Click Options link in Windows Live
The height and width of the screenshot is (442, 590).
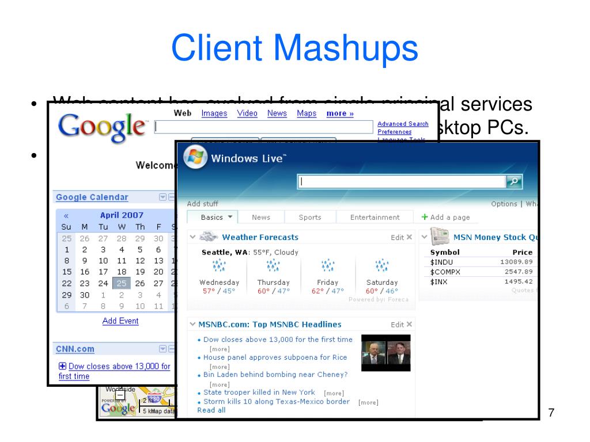pos(504,204)
